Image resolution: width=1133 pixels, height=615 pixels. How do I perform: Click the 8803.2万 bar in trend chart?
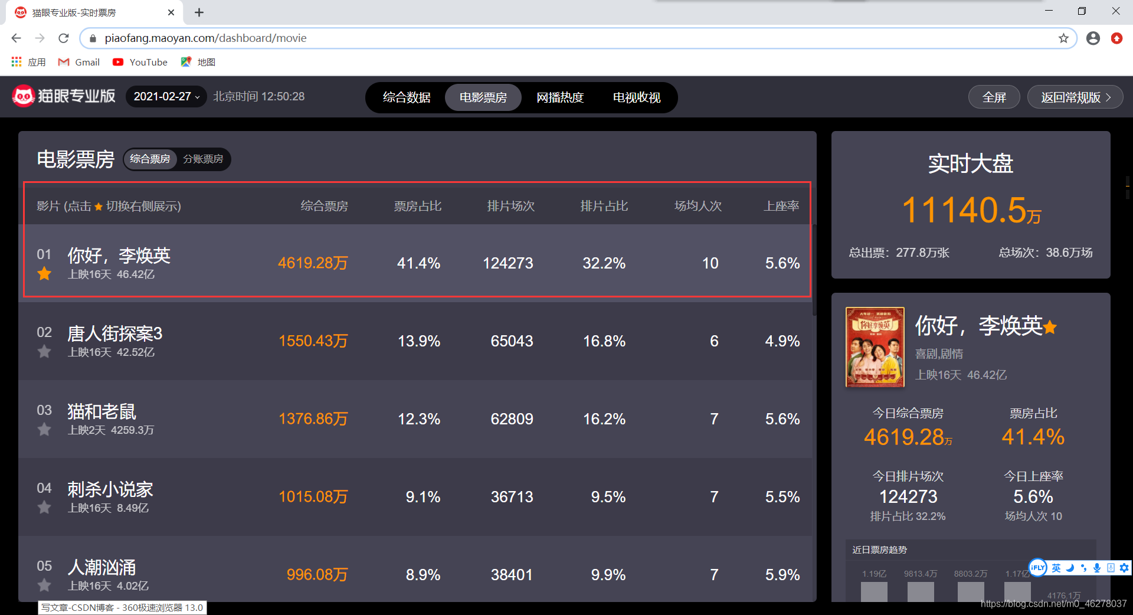(971, 591)
